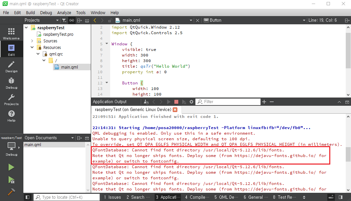Screen dimensions: 351x201
Task: Collapse the / prefix folder
Action: (x=44, y=60)
